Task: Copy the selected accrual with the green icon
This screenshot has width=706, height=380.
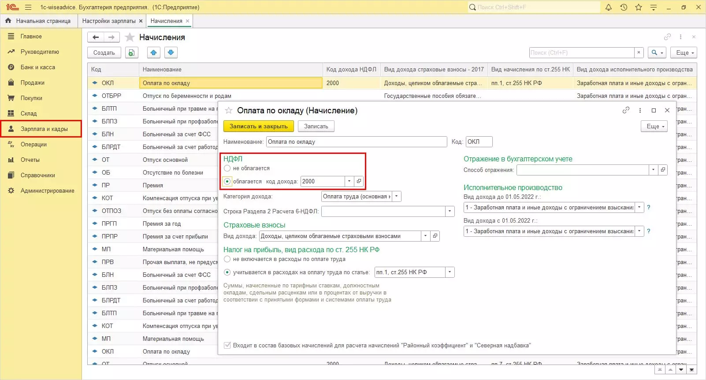Action: pyautogui.click(x=131, y=53)
